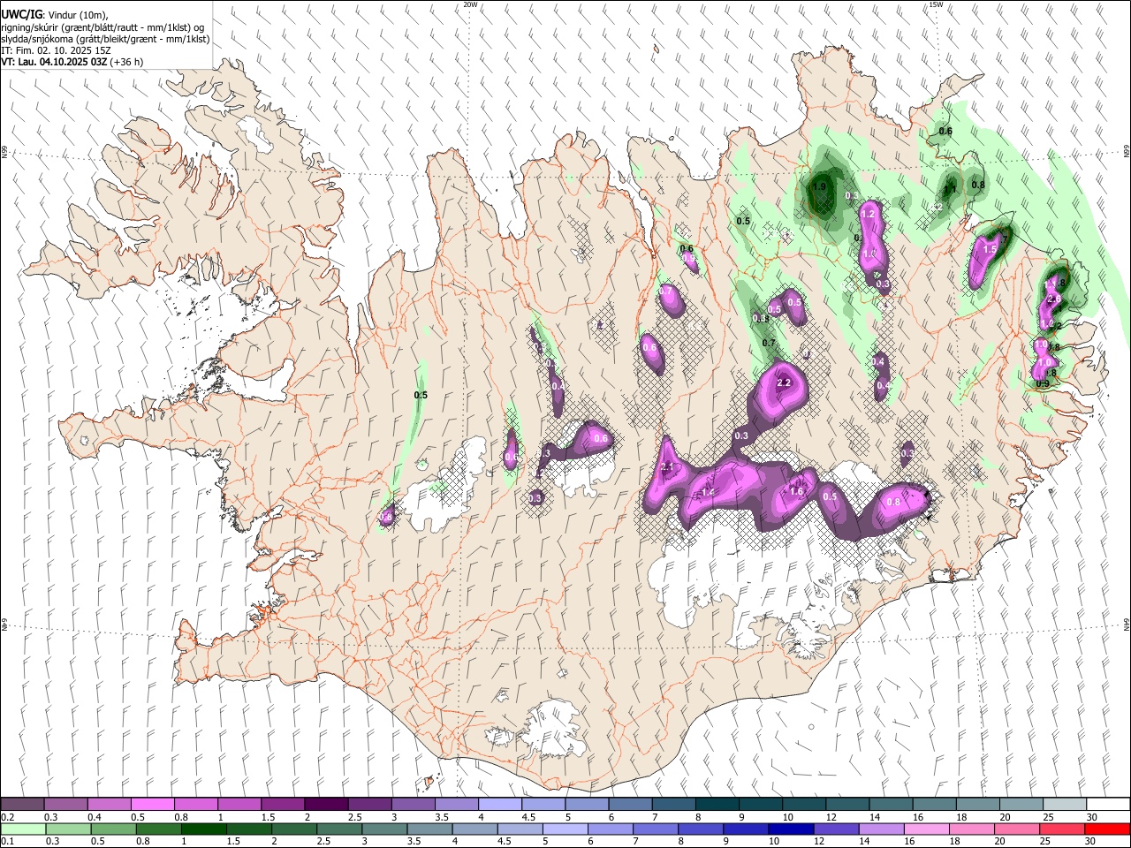Click the slydda/snjókoma legend description line

[x=105, y=39]
